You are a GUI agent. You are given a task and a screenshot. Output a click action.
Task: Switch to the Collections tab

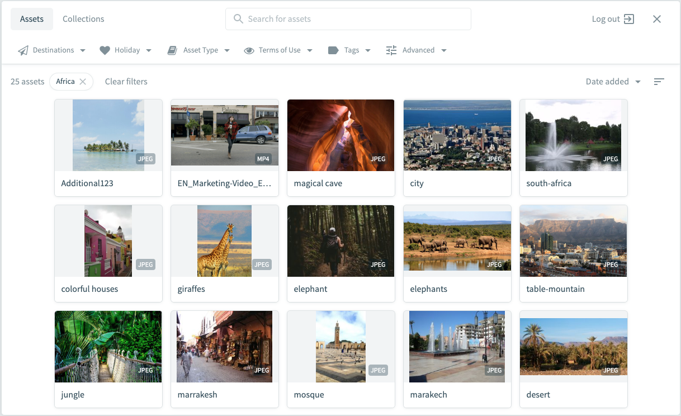click(83, 19)
